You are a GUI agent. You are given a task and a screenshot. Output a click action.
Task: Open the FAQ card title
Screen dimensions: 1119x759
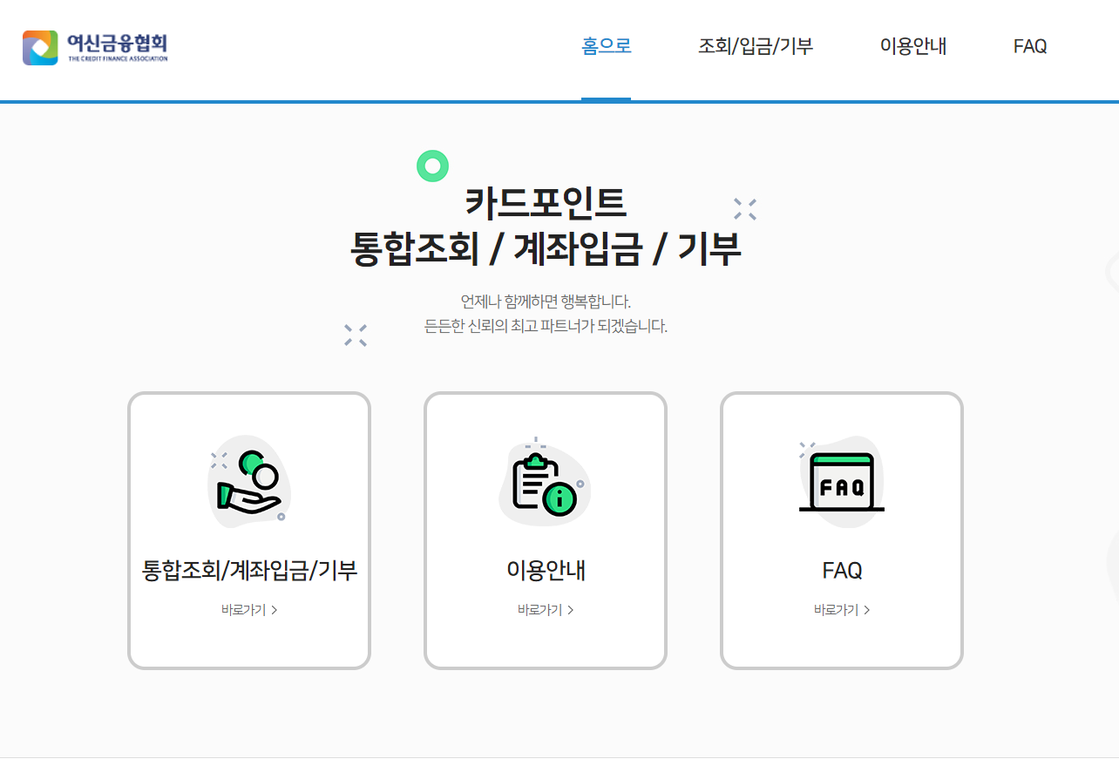(x=842, y=571)
